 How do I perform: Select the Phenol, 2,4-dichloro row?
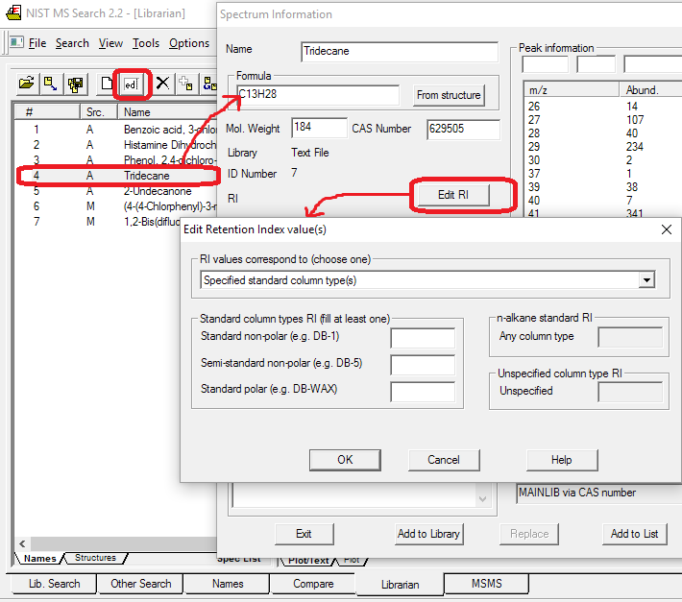click(117, 160)
